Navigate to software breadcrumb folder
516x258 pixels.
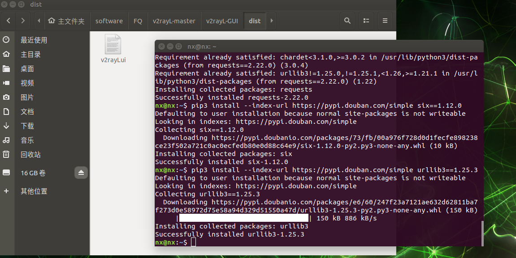pyautogui.click(x=109, y=21)
